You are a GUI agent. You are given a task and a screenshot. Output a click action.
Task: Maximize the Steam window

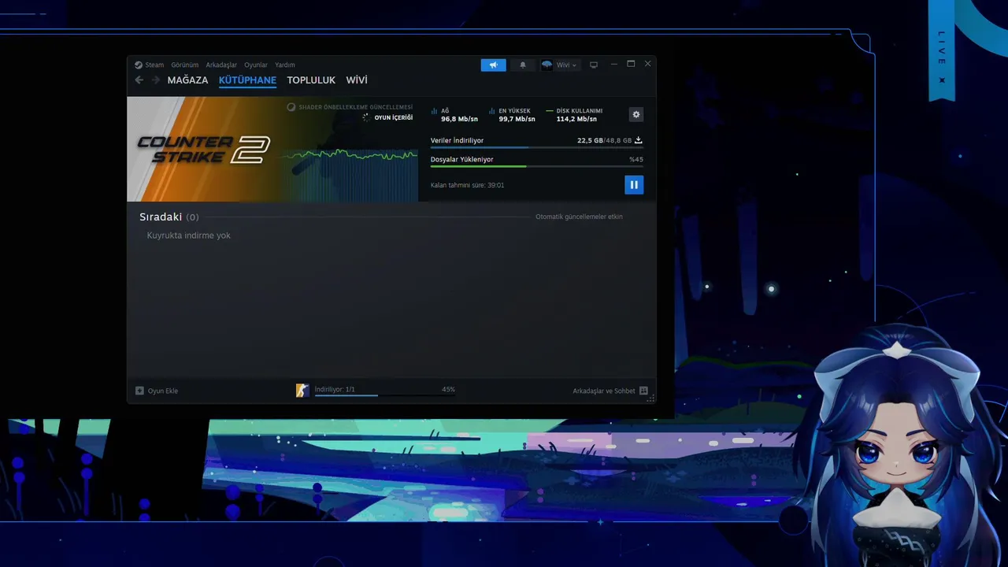click(x=631, y=65)
